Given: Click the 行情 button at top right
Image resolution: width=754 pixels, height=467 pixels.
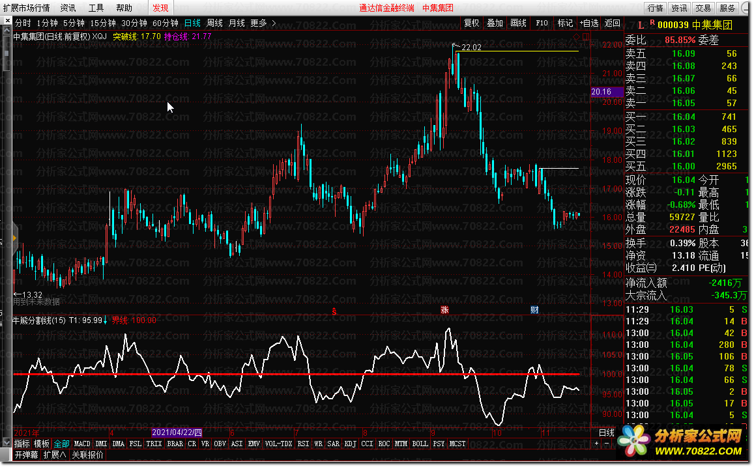Looking at the screenshot, I should point(655,8).
